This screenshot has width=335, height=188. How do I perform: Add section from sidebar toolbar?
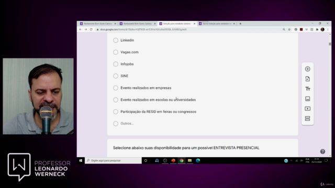click(307, 119)
